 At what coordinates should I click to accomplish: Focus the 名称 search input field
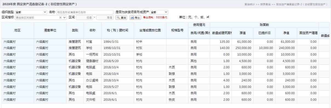pos(85,12)
